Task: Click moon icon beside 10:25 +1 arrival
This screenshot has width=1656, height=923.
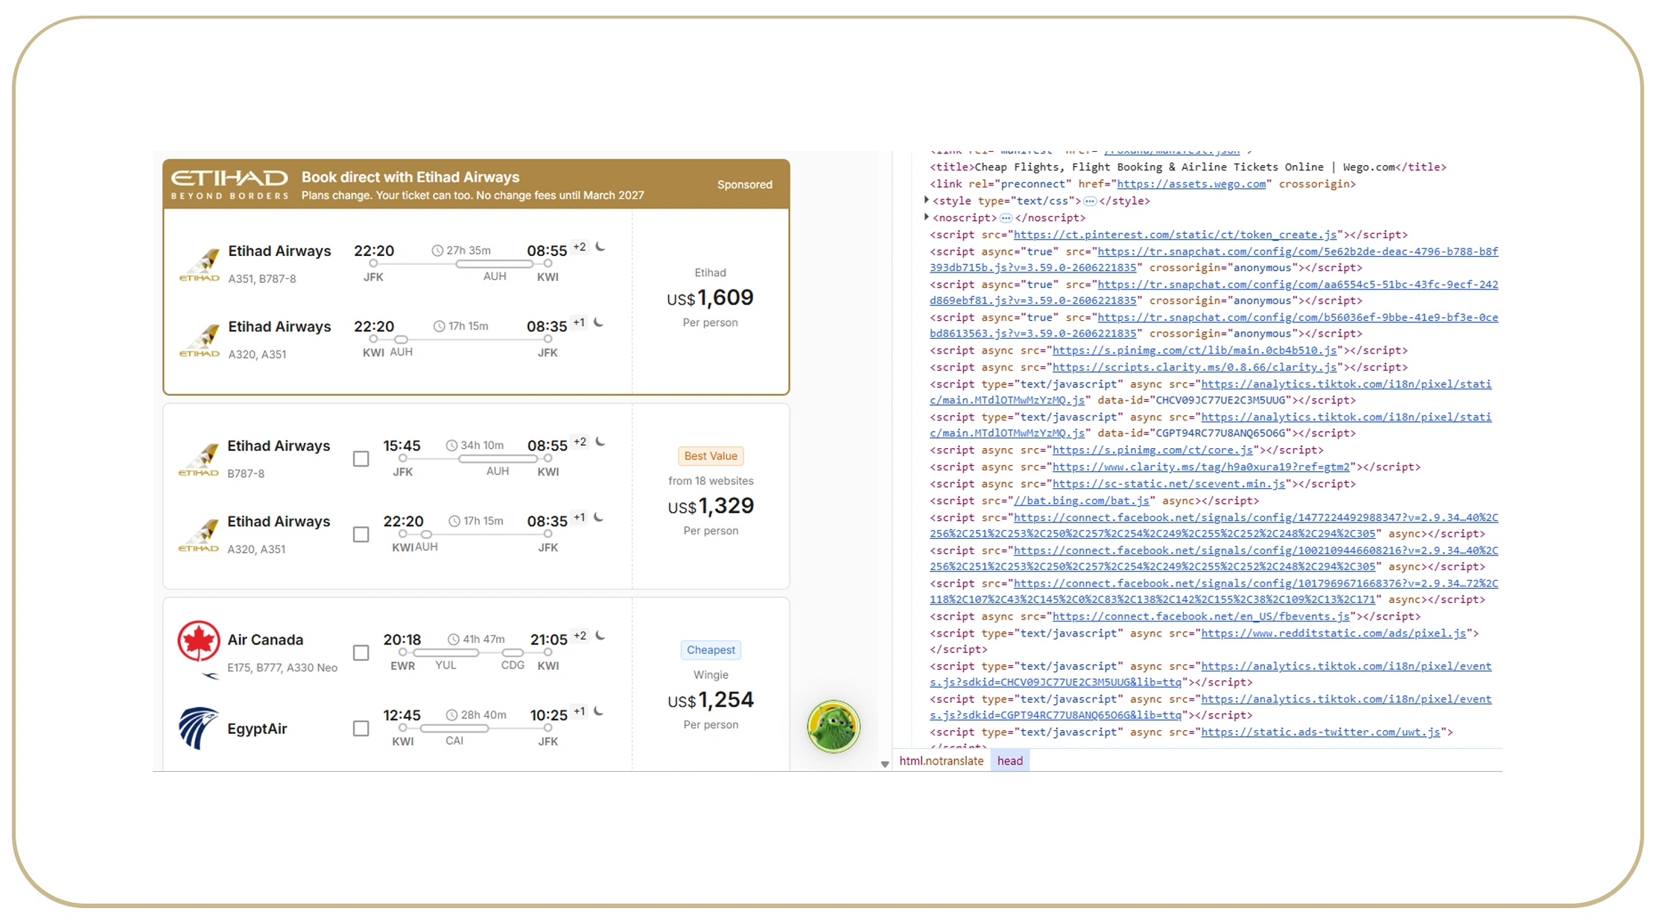Action: tap(599, 712)
